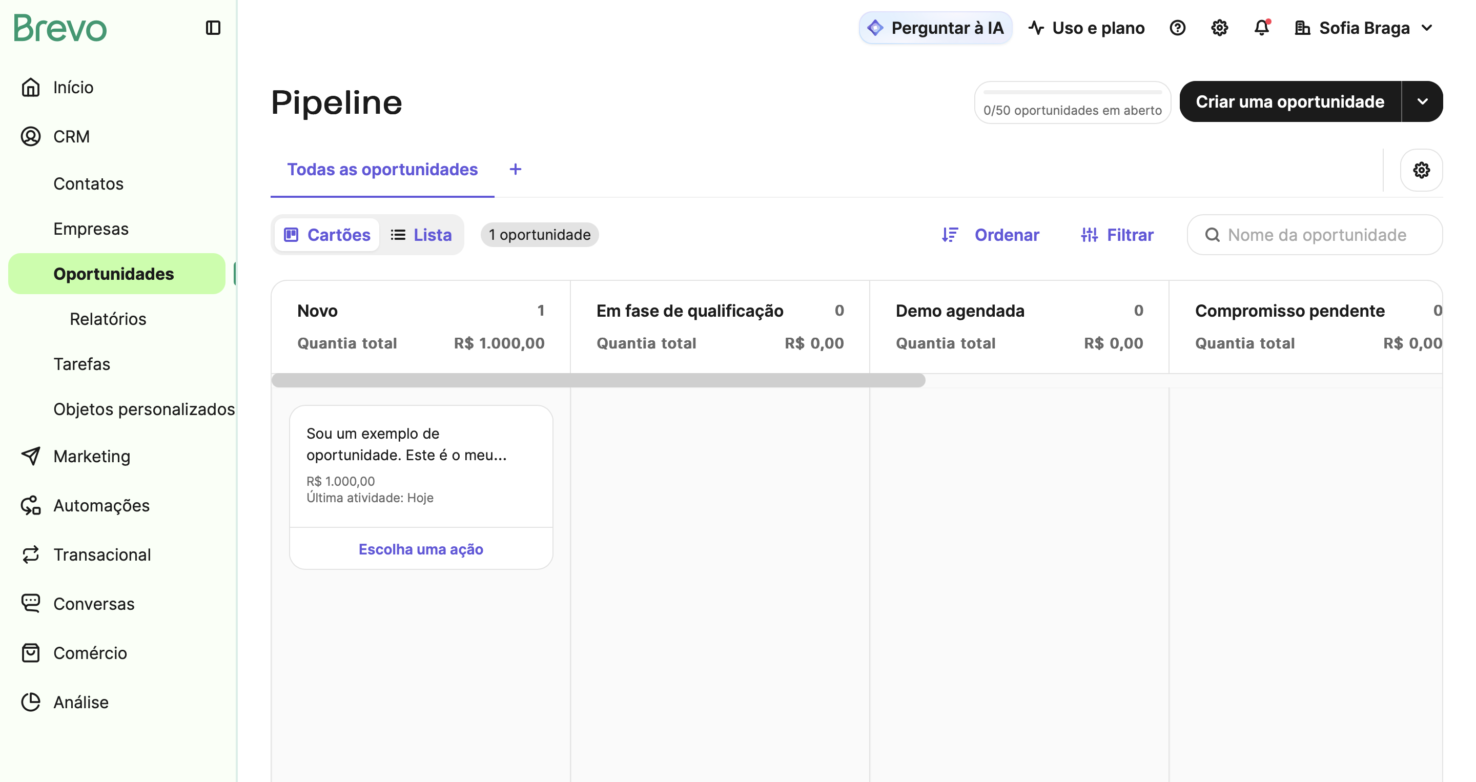The height and width of the screenshot is (782, 1476).
Task: Click the Perguntar à IA diamond icon
Action: pos(875,28)
